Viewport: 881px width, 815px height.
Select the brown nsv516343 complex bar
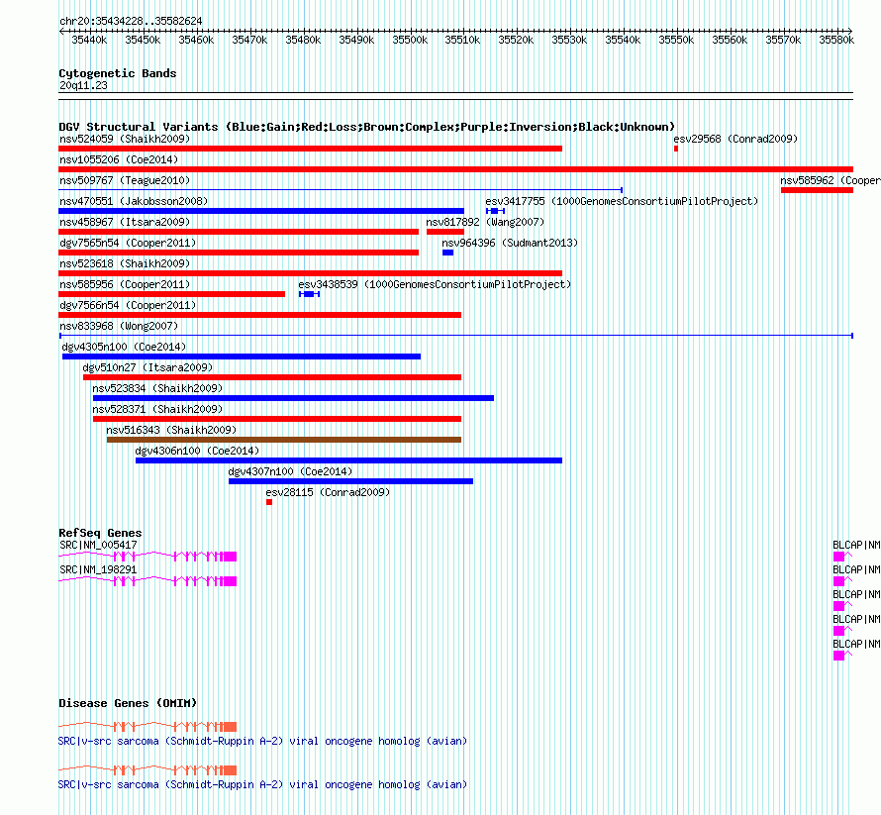284,440
